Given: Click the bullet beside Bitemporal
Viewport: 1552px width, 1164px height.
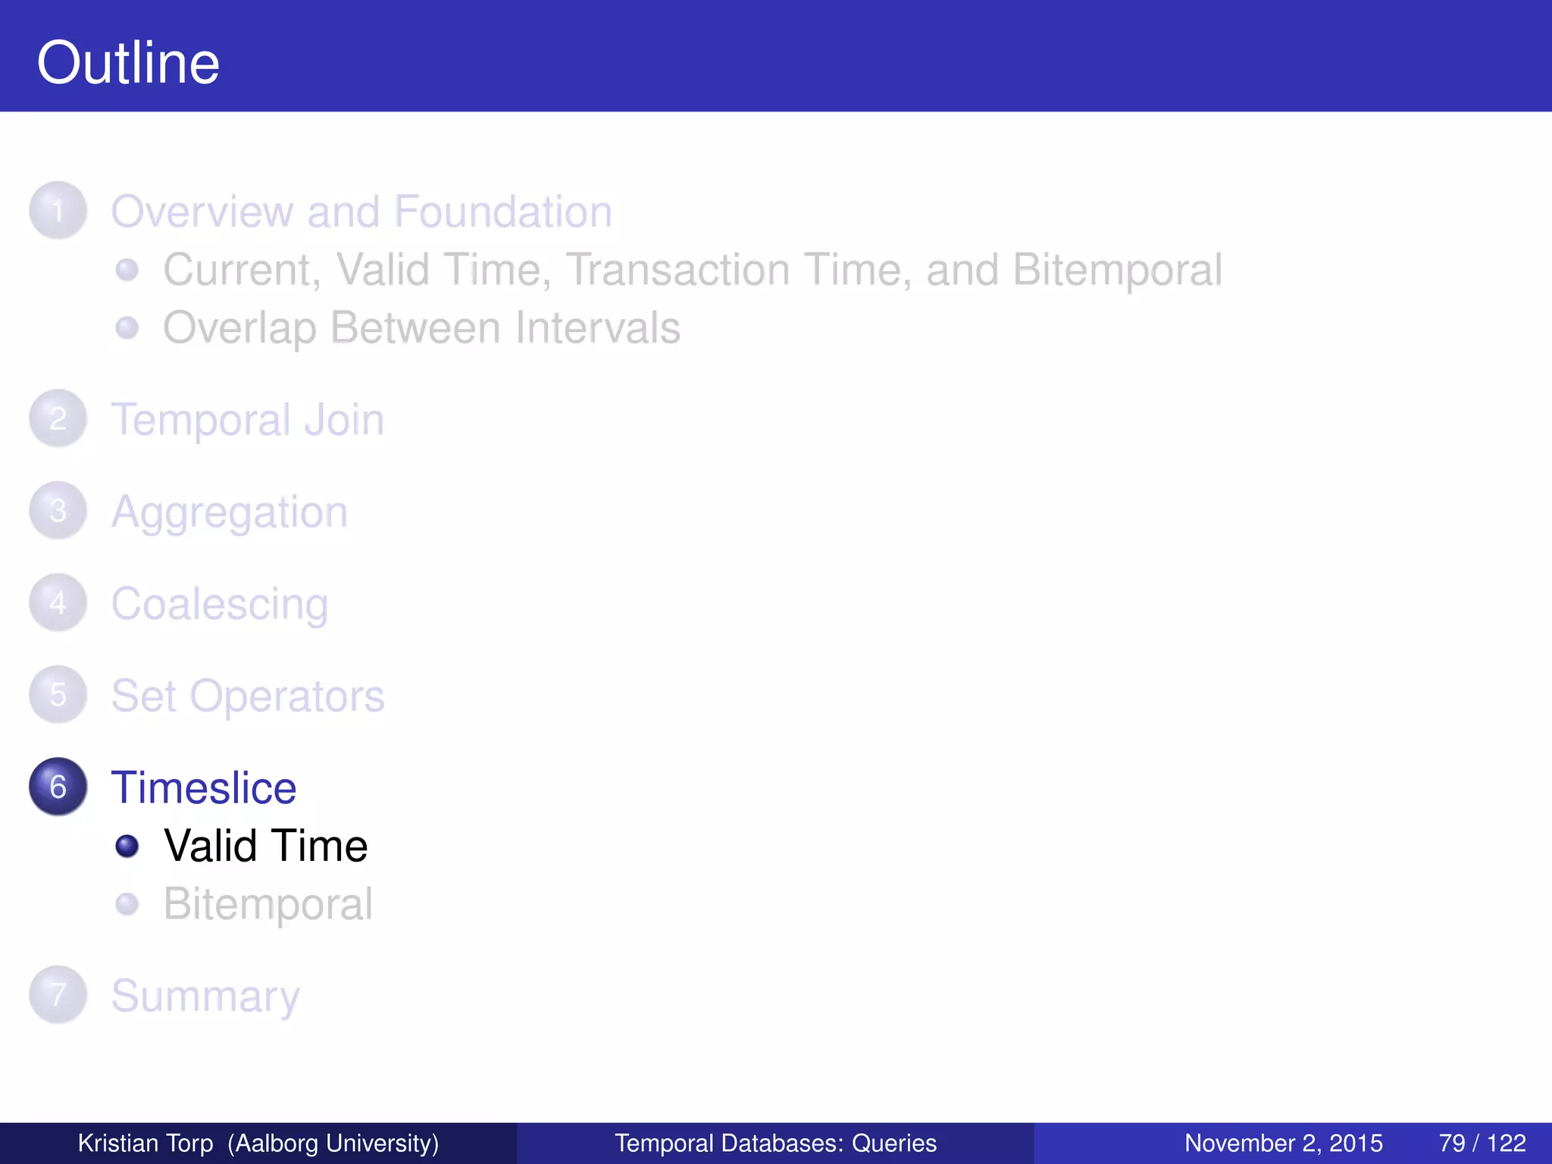Looking at the screenshot, I should [x=127, y=903].
